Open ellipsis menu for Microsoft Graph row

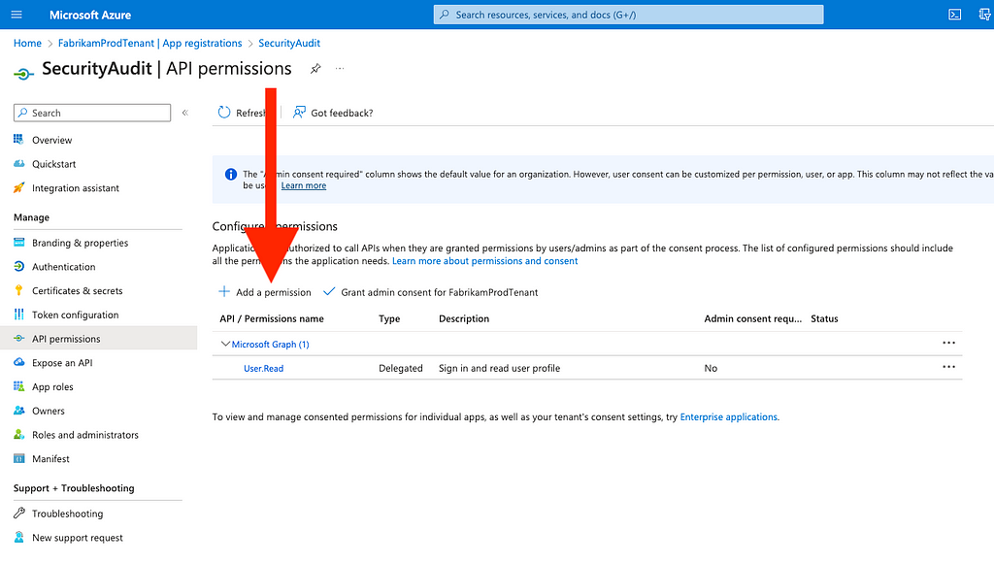[x=948, y=343]
